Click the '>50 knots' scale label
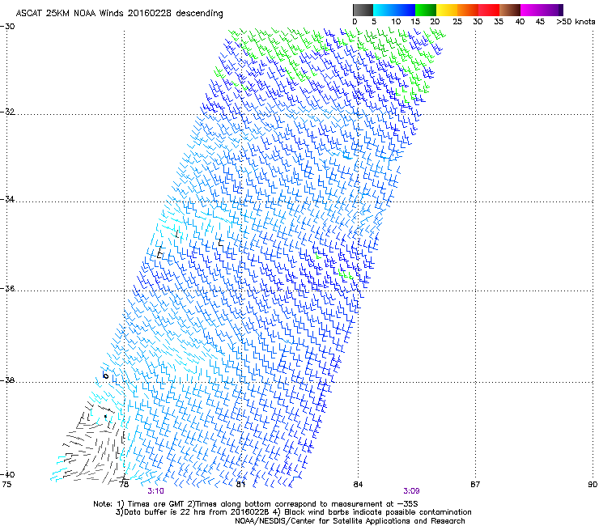This screenshot has height=526, width=599. 576,22
